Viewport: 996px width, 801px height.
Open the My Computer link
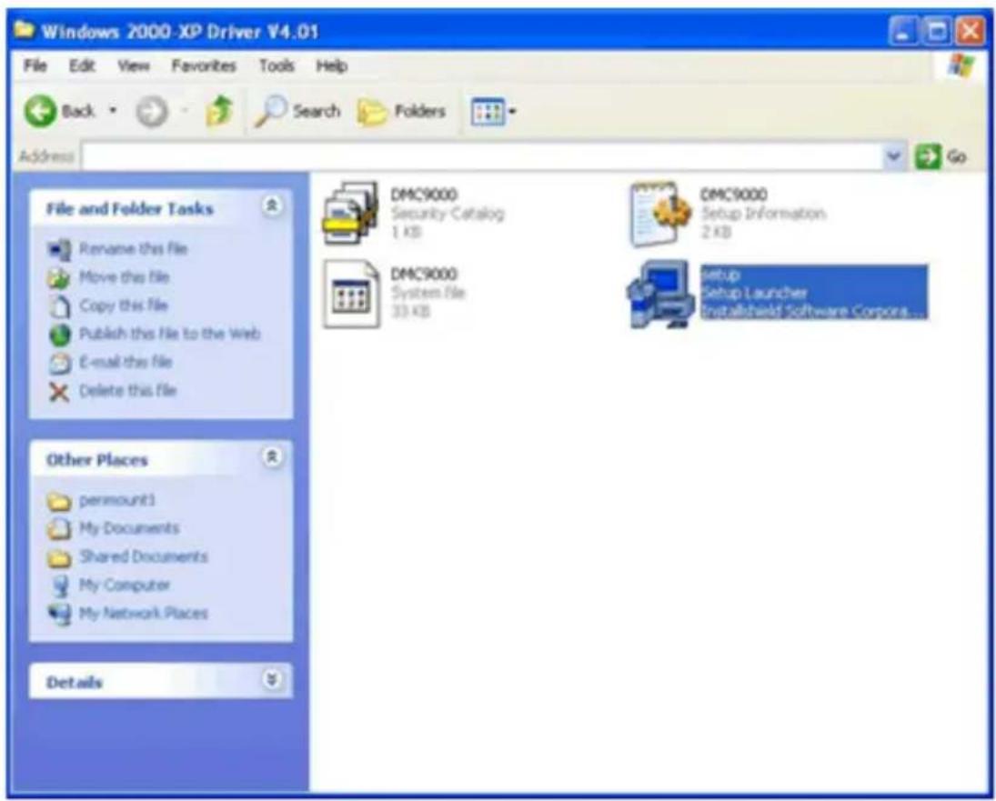click(124, 586)
